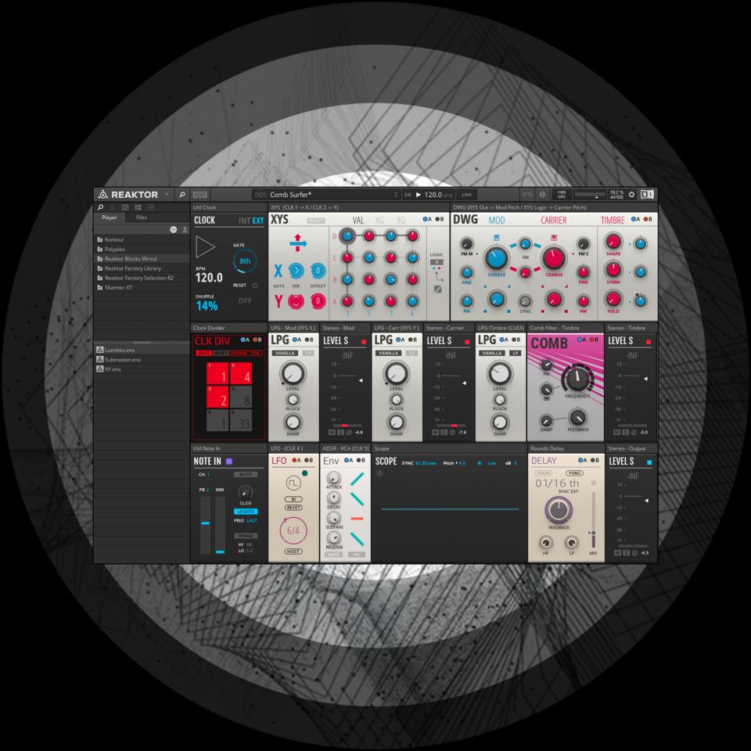
Task: Switch to the Files tab
Action: [x=141, y=217]
